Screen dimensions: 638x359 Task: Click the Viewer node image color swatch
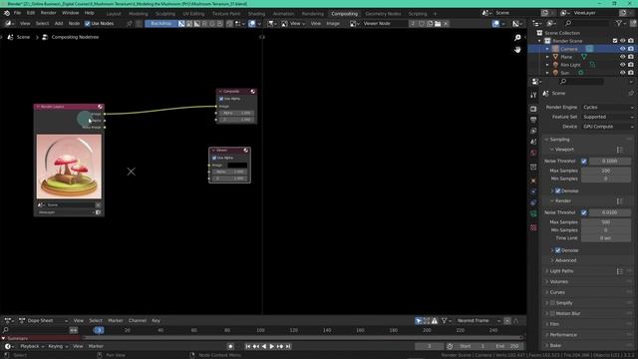point(237,166)
